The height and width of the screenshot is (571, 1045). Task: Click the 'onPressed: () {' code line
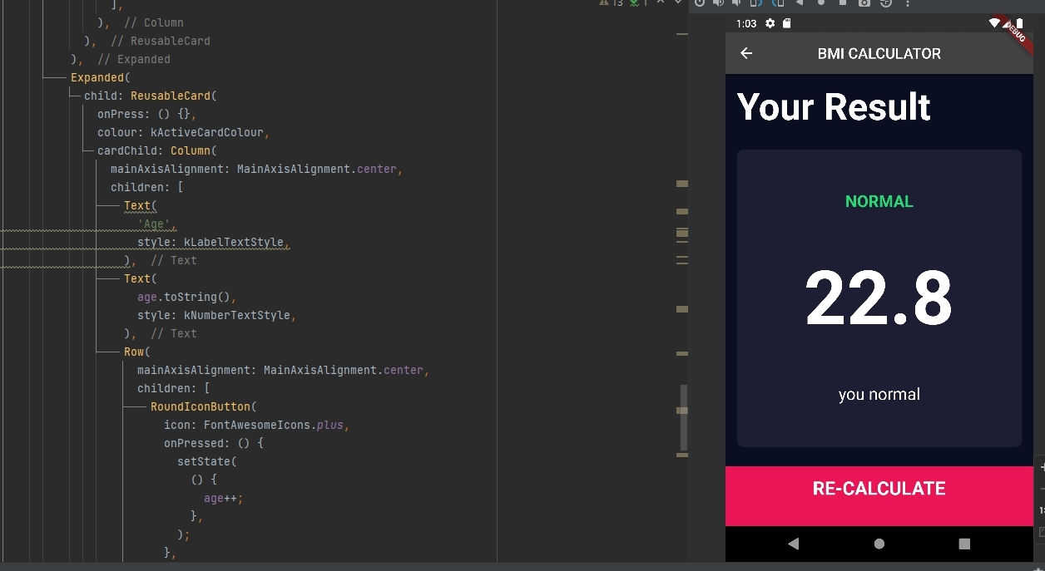coord(214,443)
